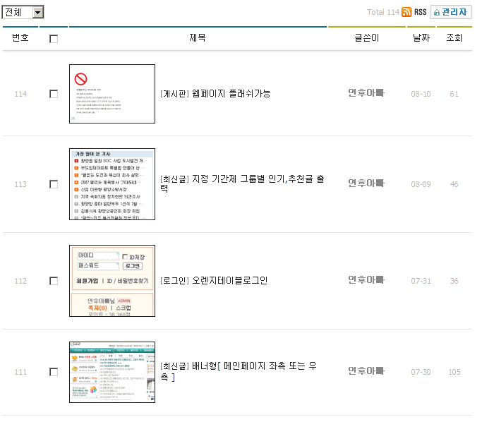This screenshot has width=482, height=422.
Task: Click the 관리자 admin lock button
Action: pos(452,12)
